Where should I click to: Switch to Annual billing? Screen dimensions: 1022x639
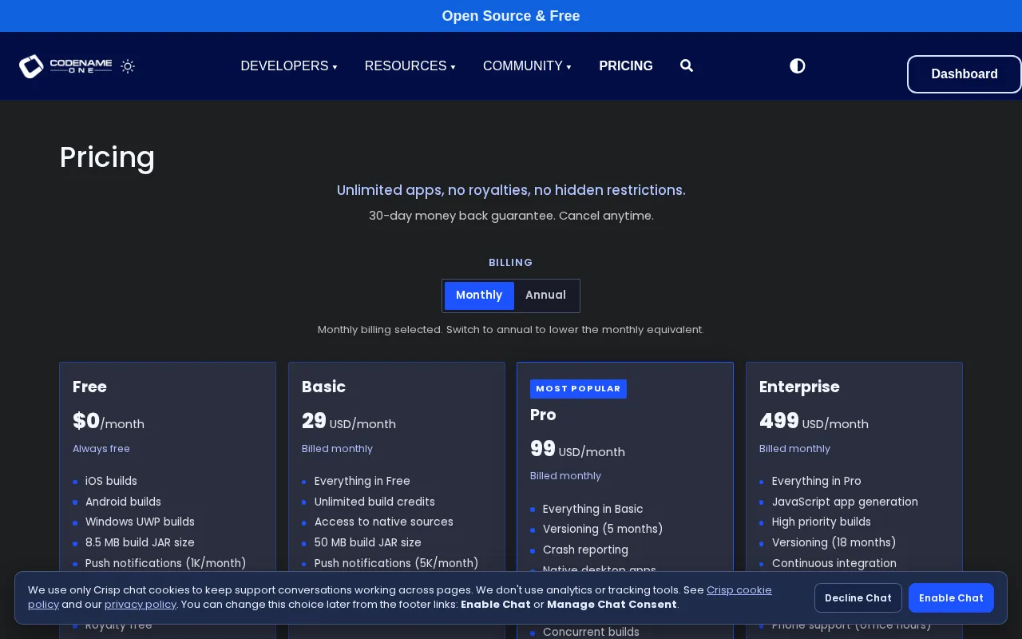545,296
